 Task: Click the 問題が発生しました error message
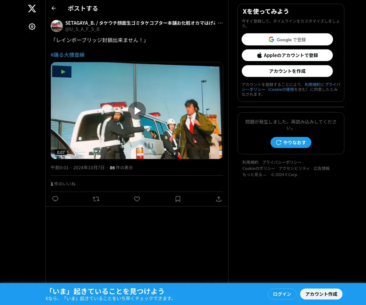pos(291,125)
